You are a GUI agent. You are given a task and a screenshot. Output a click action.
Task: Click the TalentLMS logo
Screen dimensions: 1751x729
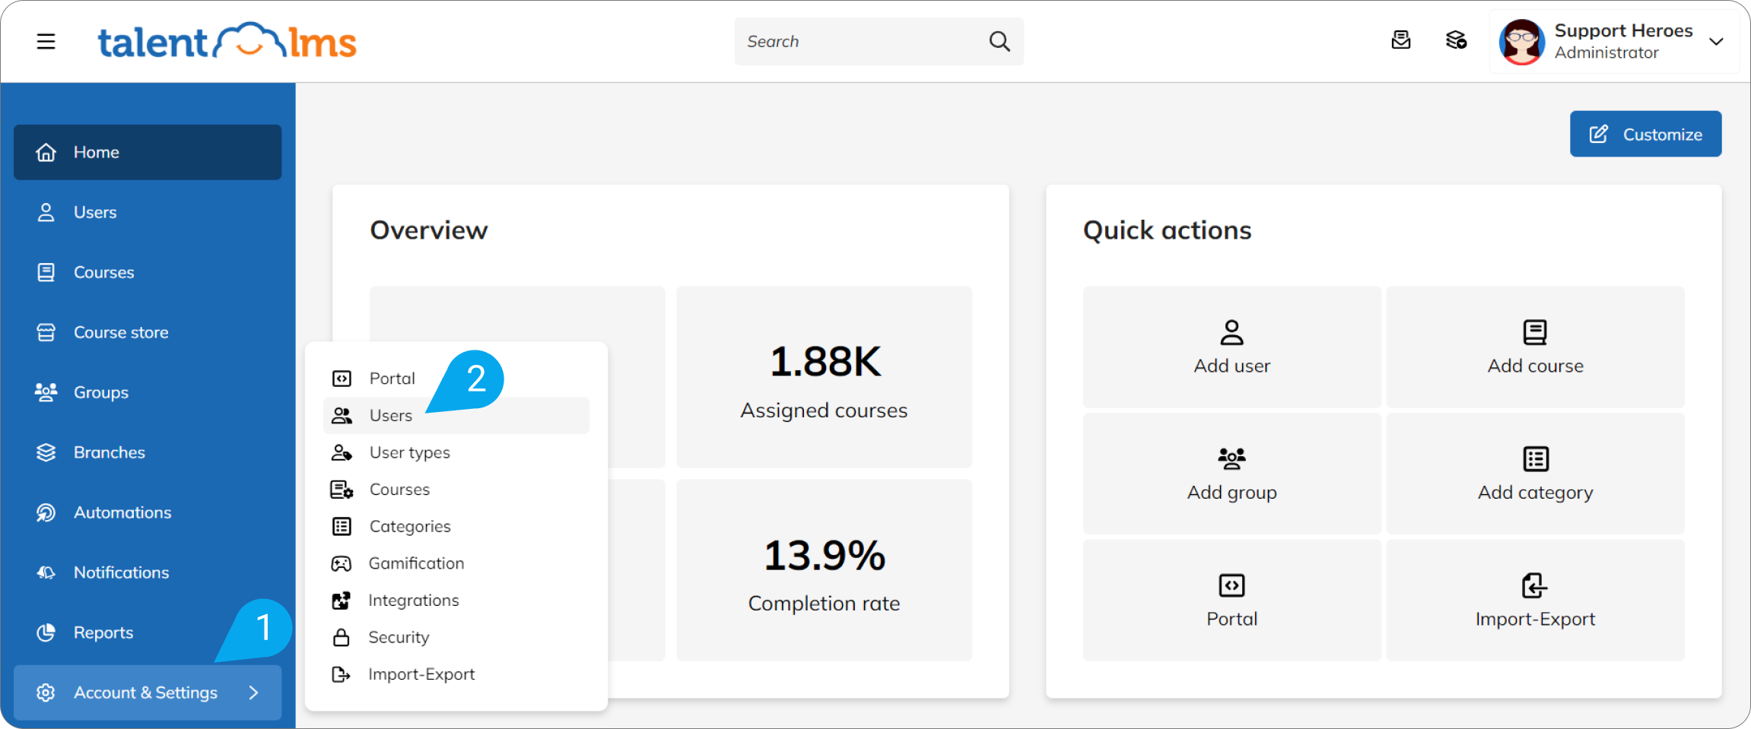pyautogui.click(x=227, y=41)
